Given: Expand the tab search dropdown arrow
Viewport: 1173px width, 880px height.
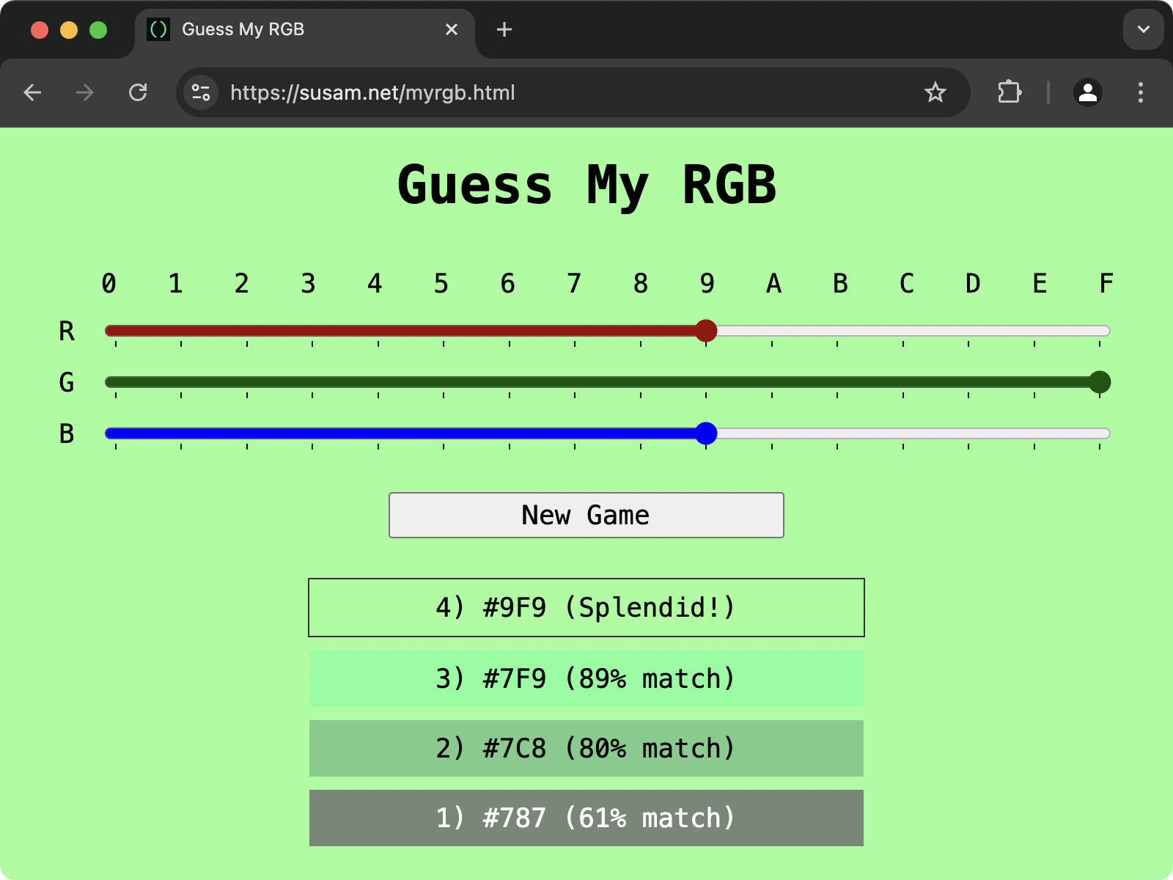Looking at the screenshot, I should coord(1143,29).
